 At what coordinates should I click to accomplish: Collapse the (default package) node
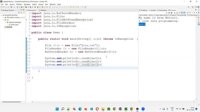coord(5,22)
